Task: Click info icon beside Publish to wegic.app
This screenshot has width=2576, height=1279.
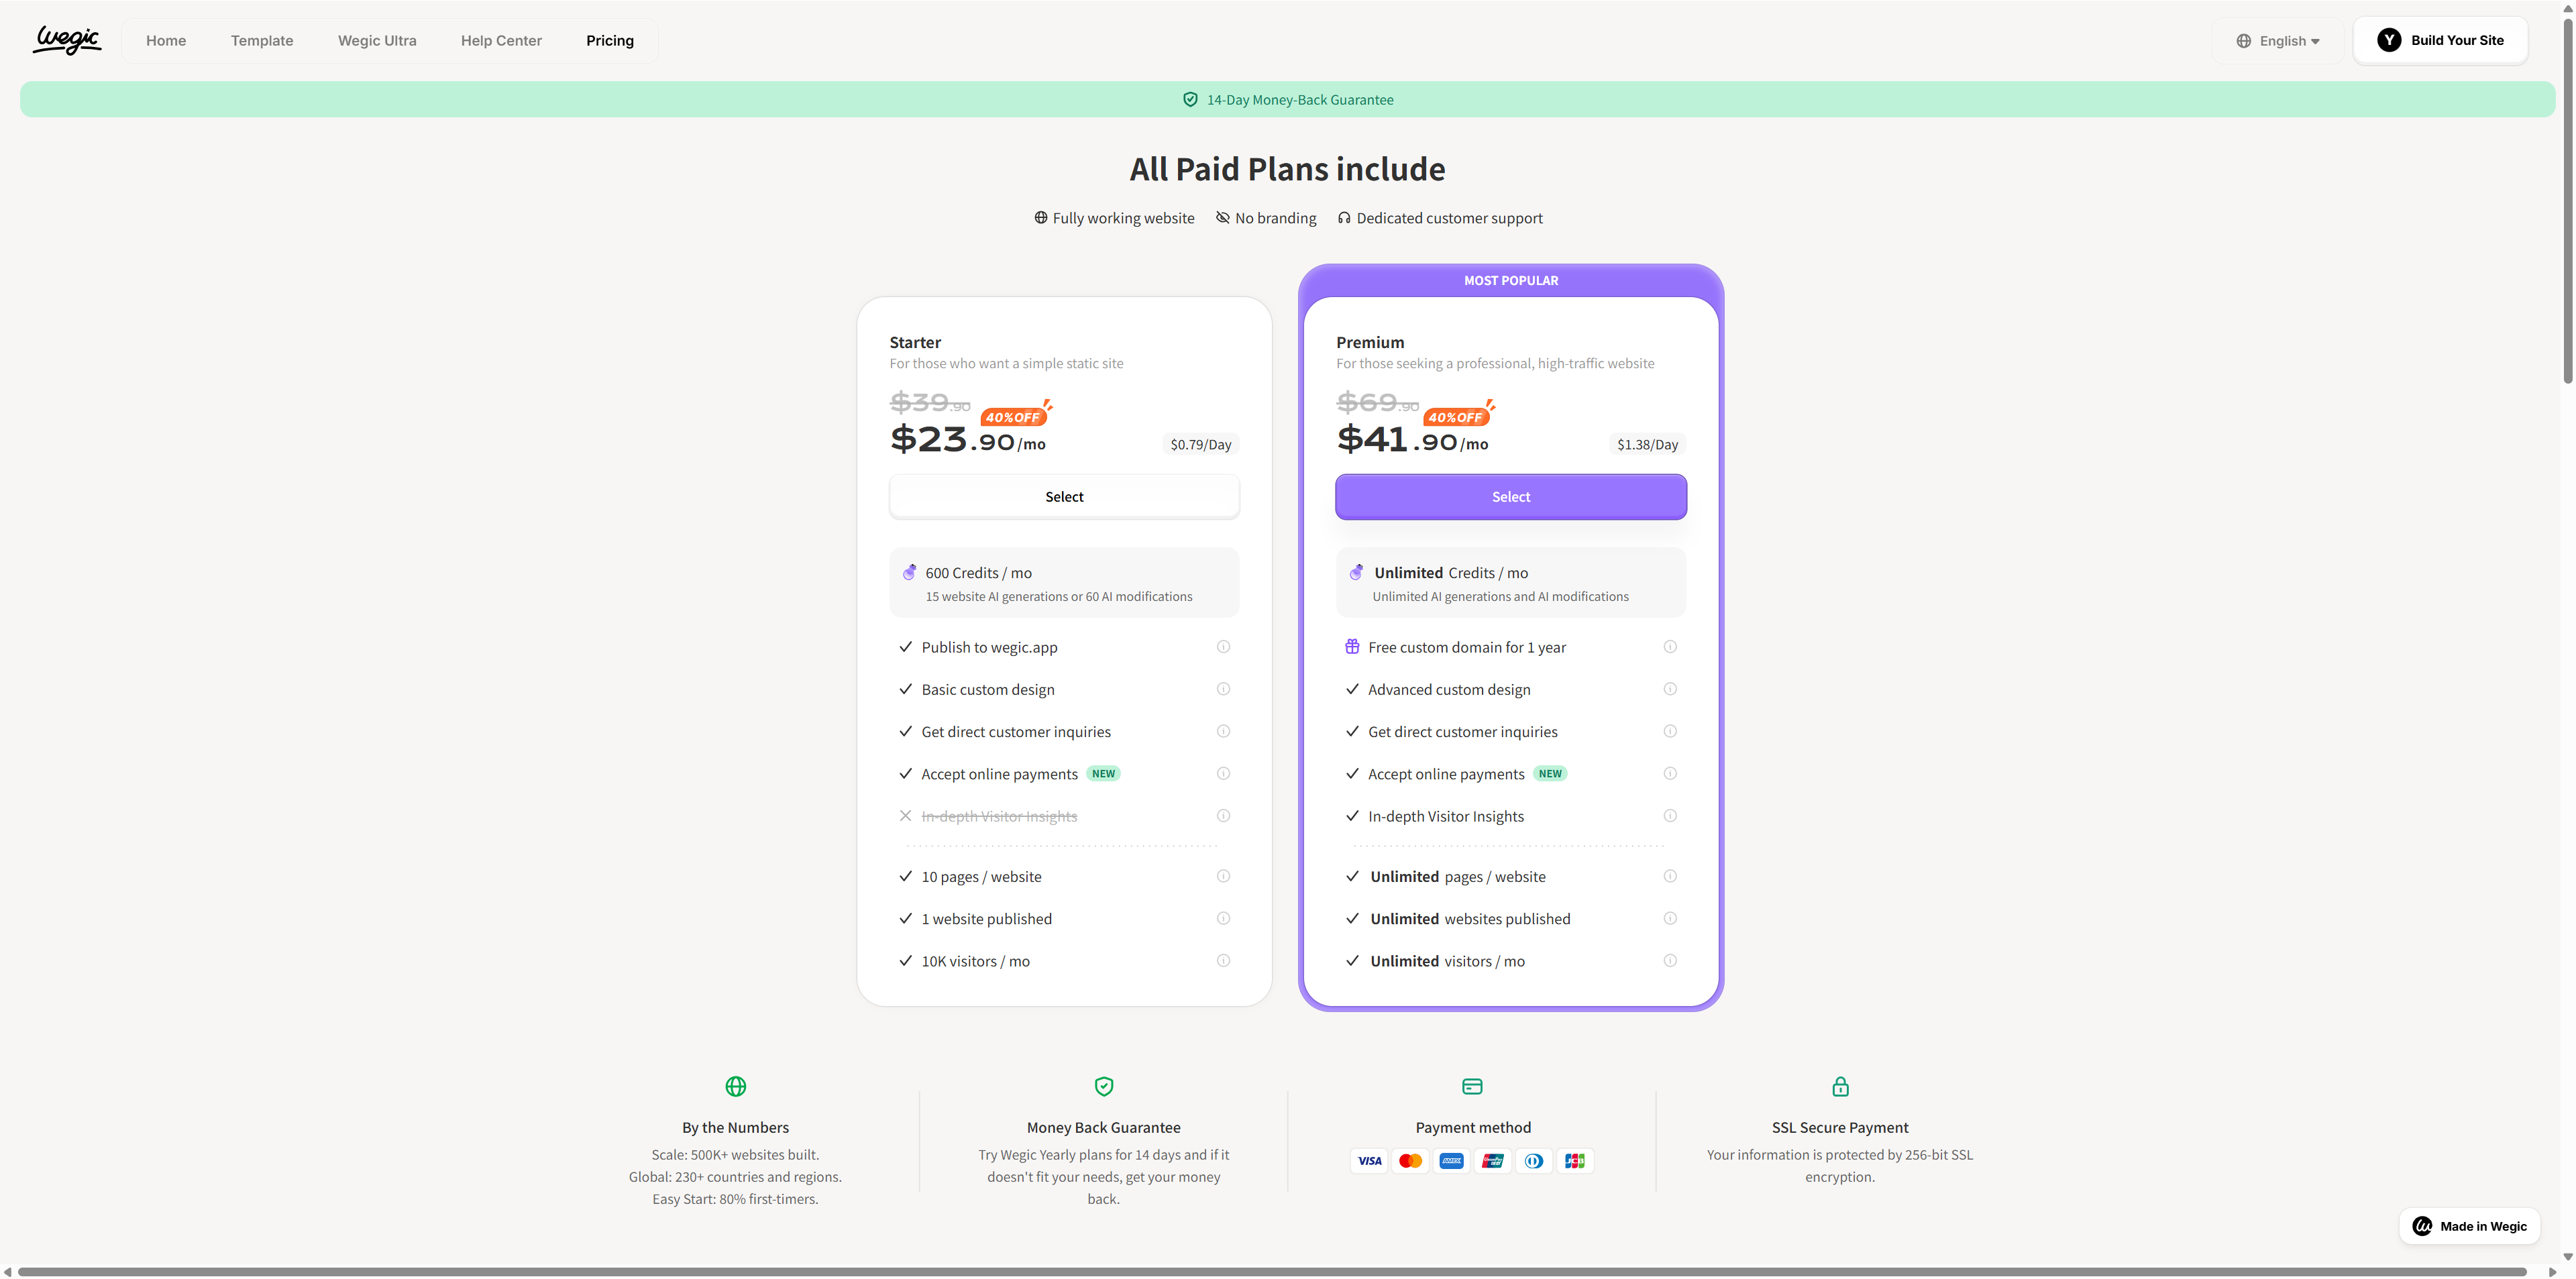Action: (1223, 647)
